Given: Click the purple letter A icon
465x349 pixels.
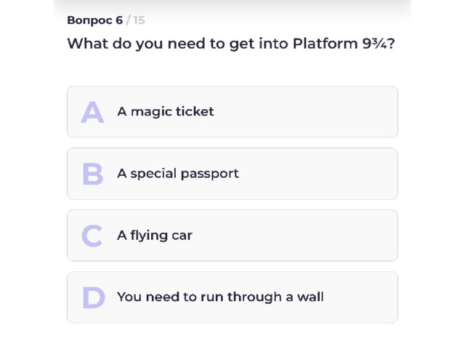Looking at the screenshot, I should [92, 112].
